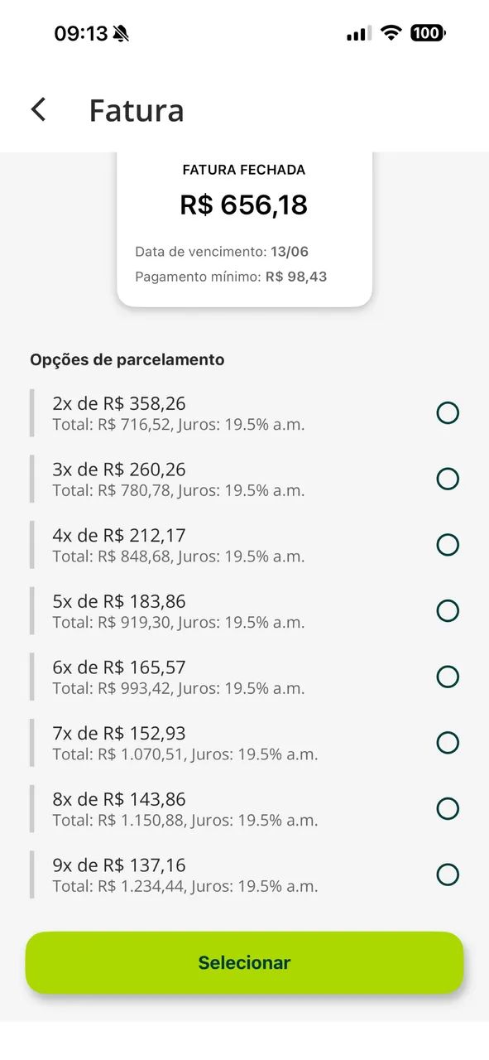Tap the battery indicator showing 100
This screenshot has width=489, height=1060.
click(428, 33)
